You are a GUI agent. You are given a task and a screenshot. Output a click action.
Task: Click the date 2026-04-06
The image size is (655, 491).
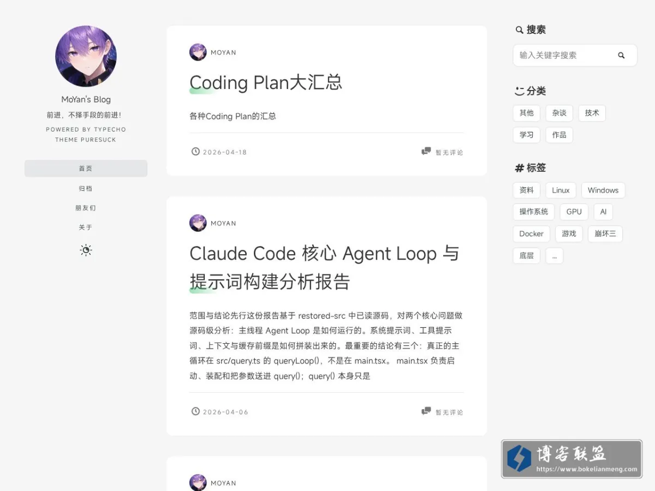pyautogui.click(x=225, y=412)
